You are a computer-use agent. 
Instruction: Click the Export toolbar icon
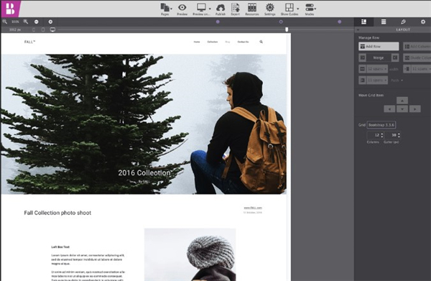pyautogui.click(x=236, y=7)
